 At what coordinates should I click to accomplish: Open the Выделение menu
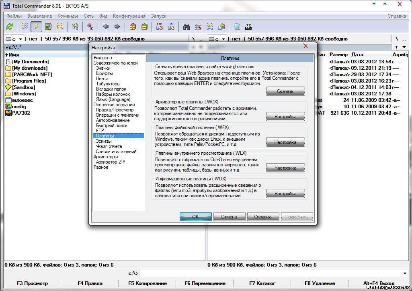[40, 16]
